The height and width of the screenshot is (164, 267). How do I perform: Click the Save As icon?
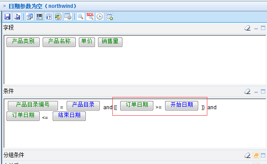[x=17, y=17]
